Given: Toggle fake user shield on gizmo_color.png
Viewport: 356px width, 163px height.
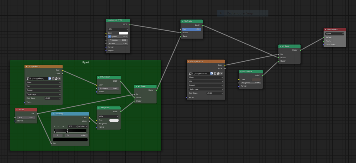Looking at the screenshot, I should (50, 78).
